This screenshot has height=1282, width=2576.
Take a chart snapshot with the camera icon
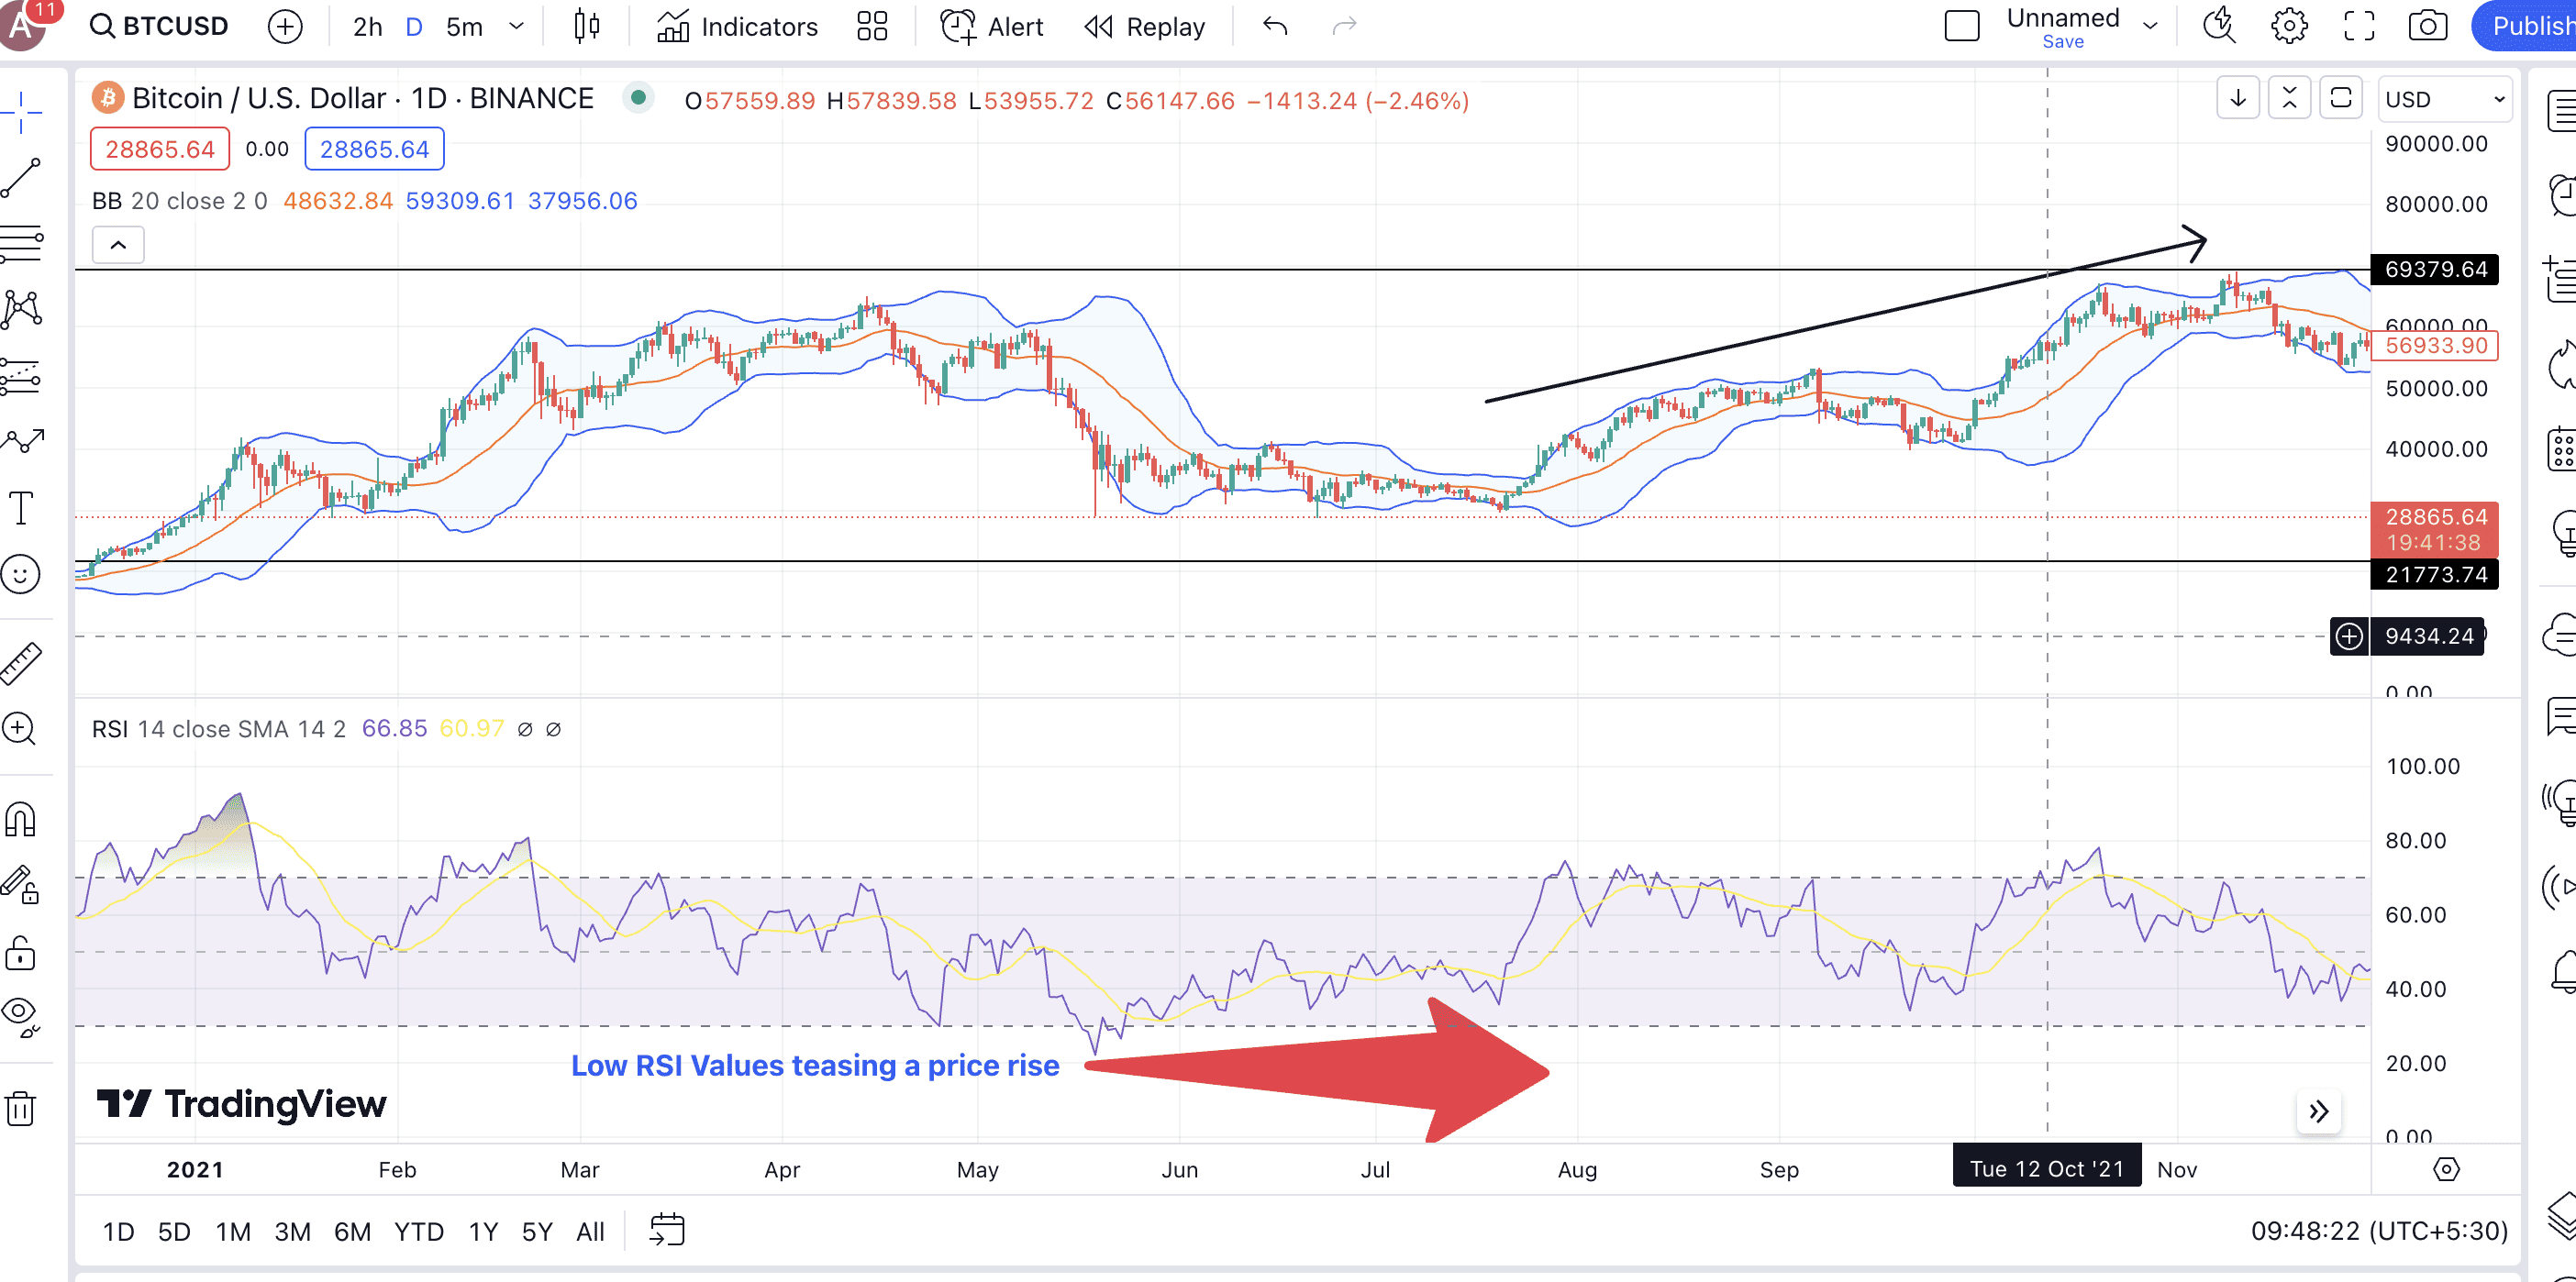point(2427,27)
